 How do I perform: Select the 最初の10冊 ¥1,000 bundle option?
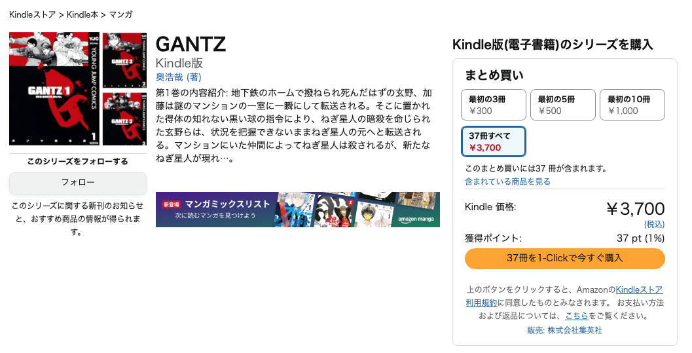click(632, 105)
